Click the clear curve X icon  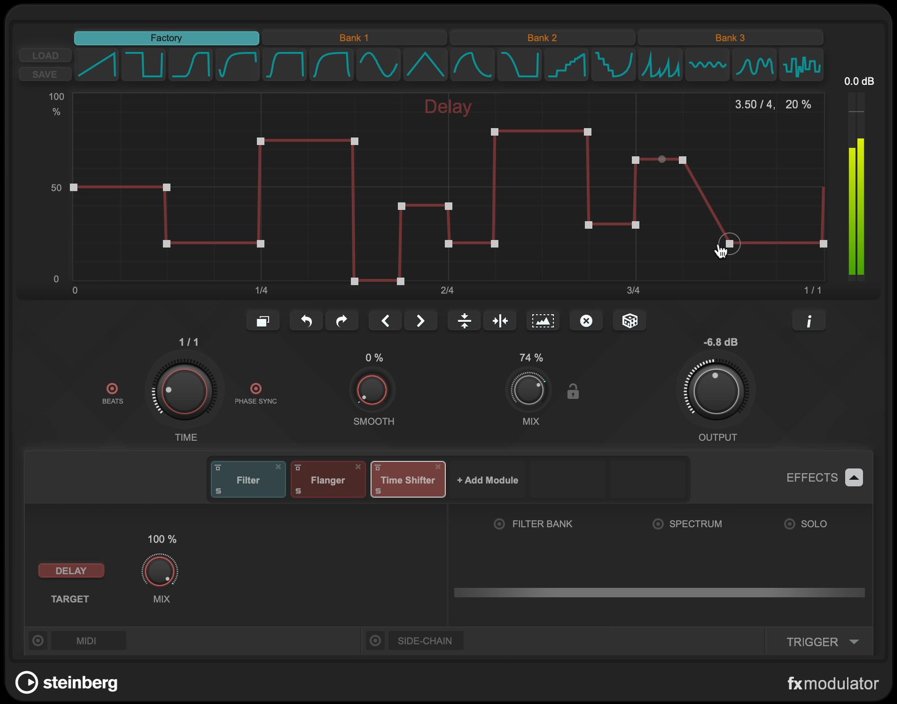586,321
